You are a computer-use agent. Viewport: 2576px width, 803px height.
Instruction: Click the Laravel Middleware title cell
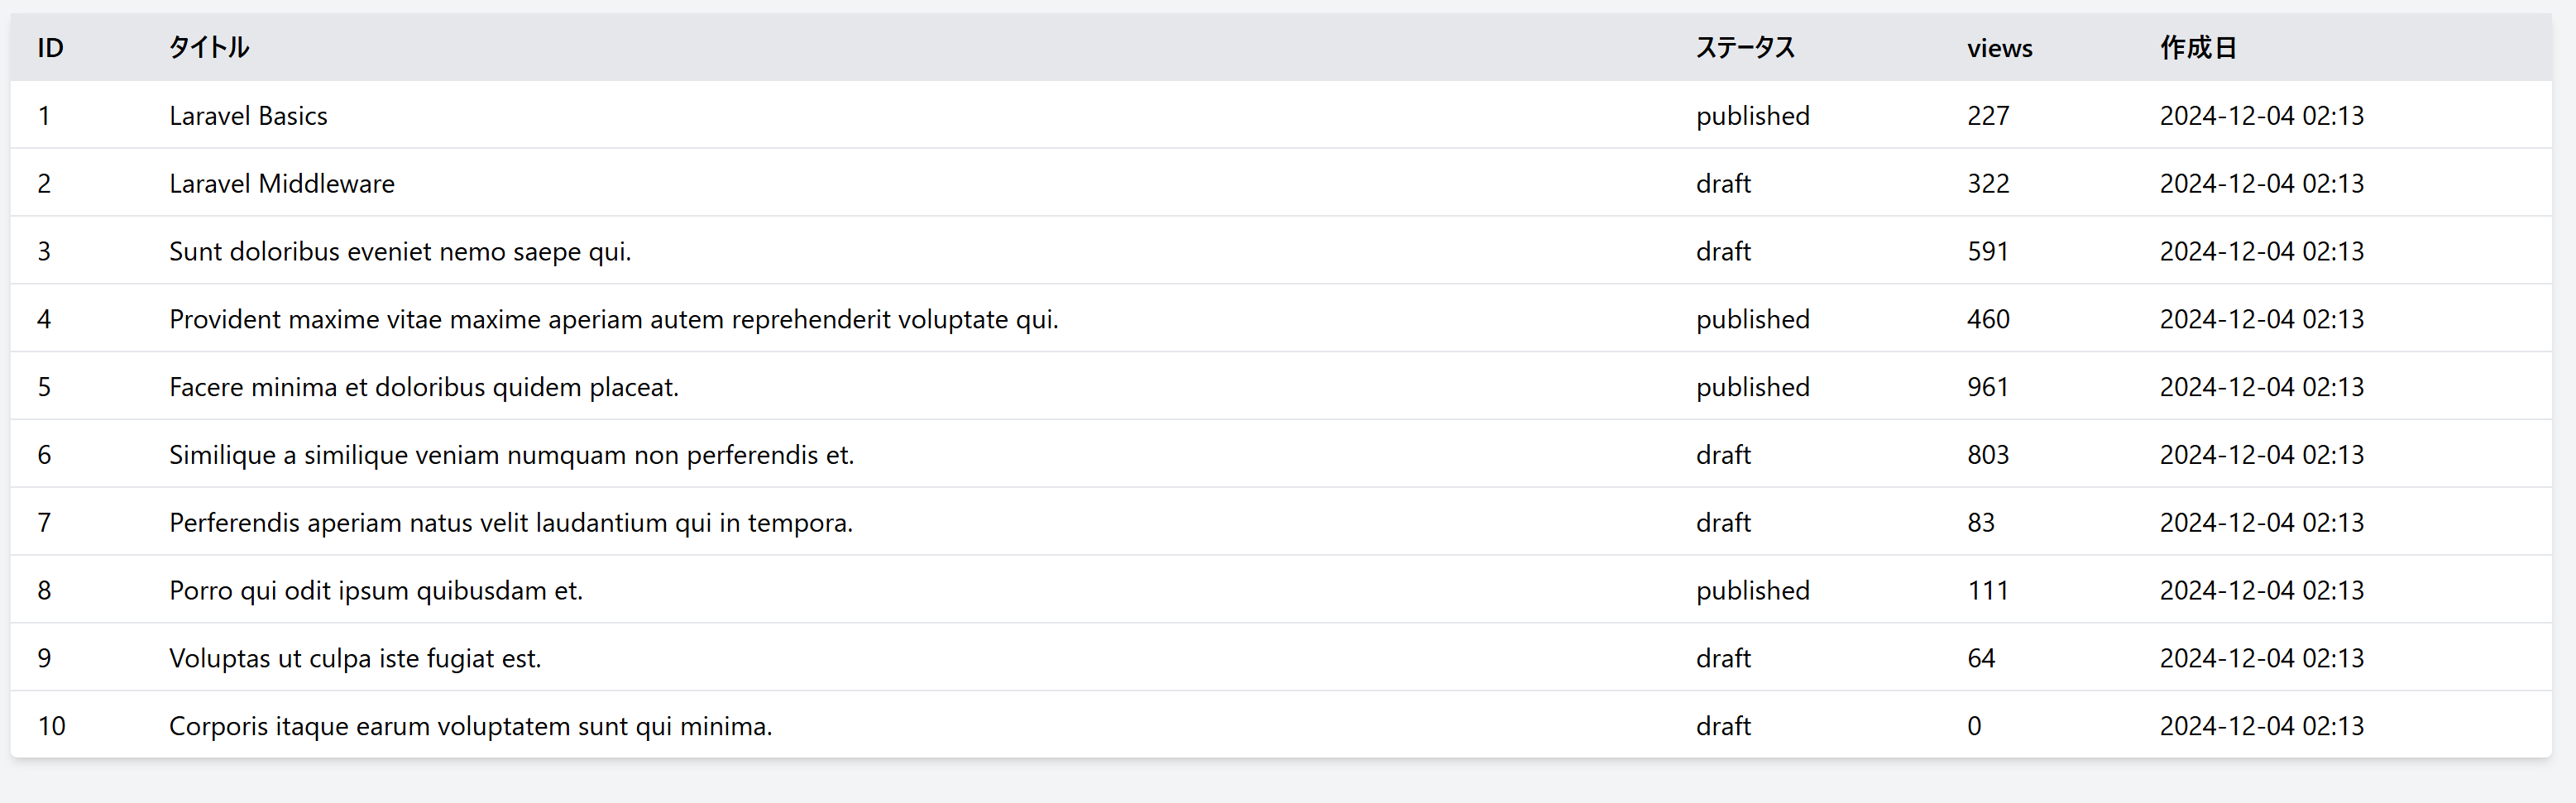(282, 184)
